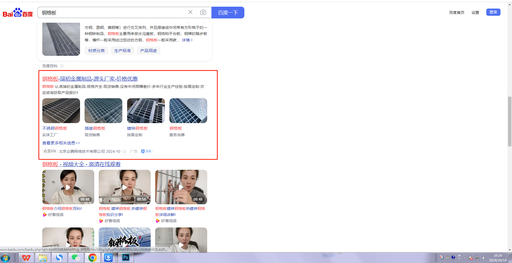Open 钢格板介绍钢格板百科! video title
The width and height of the screenshot is (512, 263).
coord(62,209)
